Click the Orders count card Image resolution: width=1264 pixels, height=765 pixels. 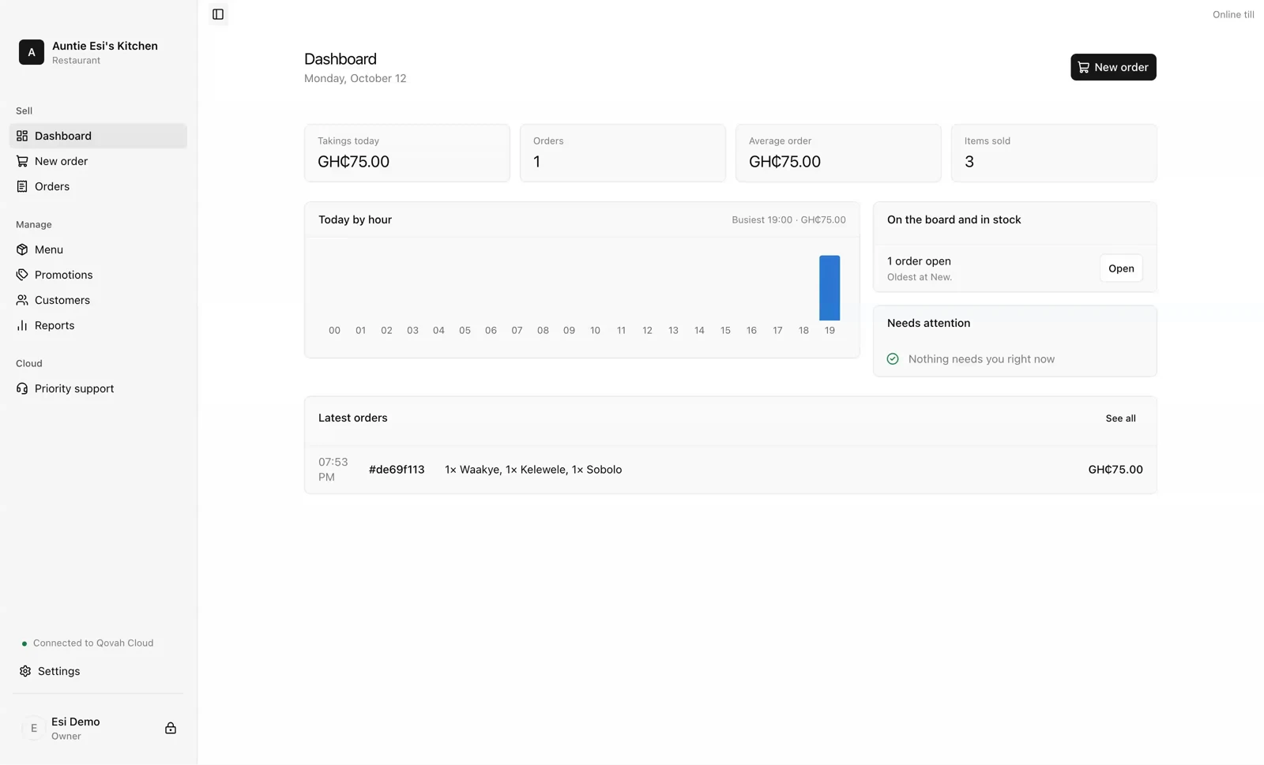click(x=623, y=153)
